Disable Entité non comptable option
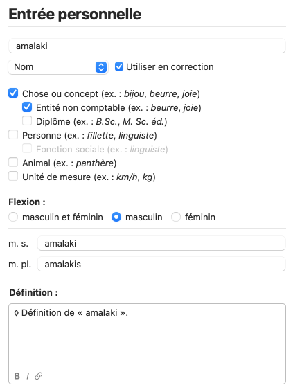 coord(27,107)
